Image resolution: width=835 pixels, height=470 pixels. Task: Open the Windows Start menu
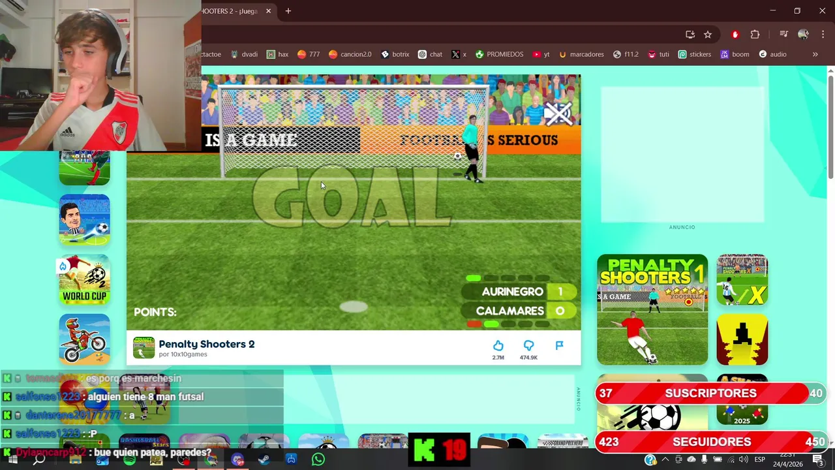click(x=12, y=460)
